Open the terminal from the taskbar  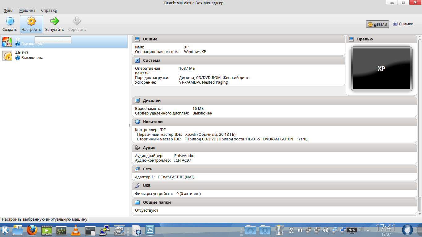(90, 230)
